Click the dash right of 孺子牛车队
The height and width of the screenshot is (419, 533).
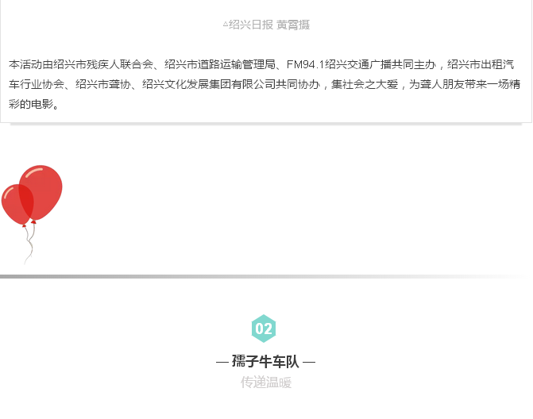click(309, 362)
